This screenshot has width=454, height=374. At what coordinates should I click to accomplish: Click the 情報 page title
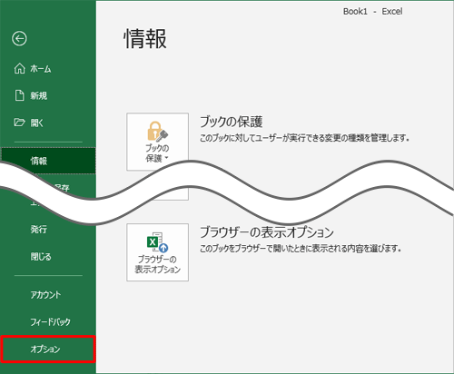[145, 39]
